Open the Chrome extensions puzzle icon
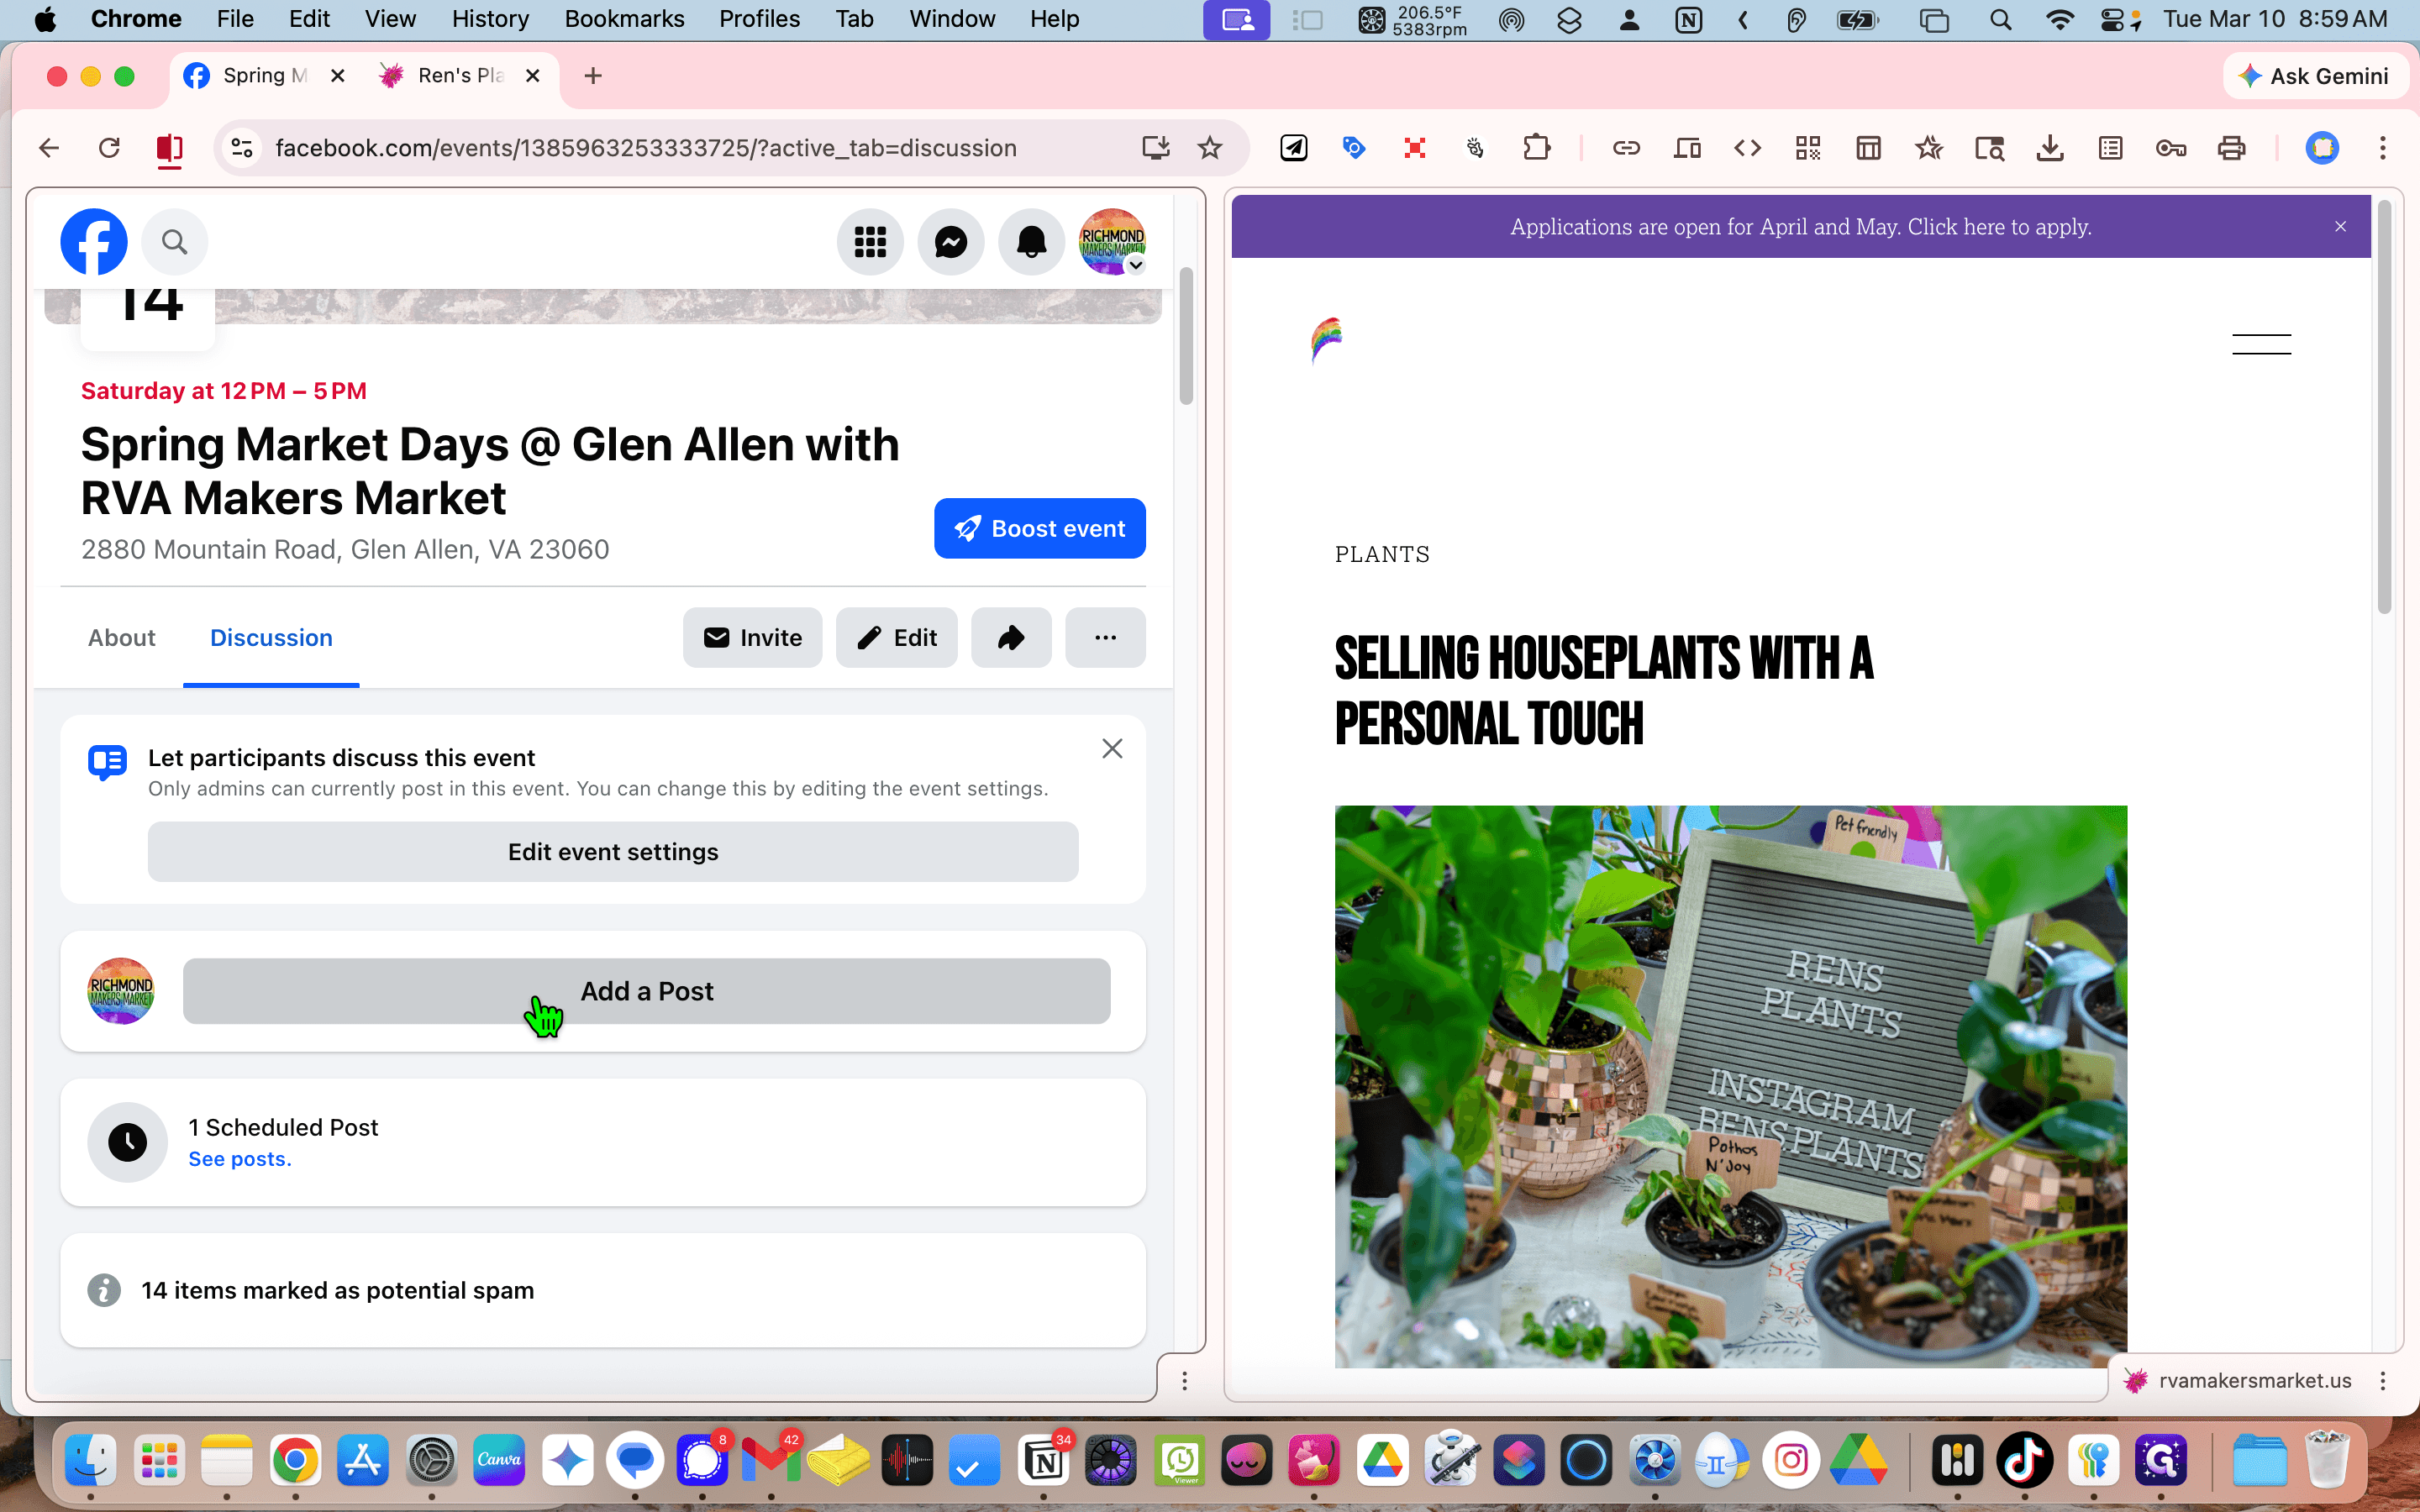2420x1512 pixels. (1536, 148)
